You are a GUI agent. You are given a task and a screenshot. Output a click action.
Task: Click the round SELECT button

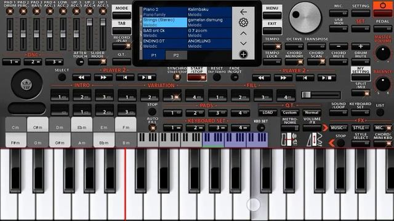pos(62,77)
